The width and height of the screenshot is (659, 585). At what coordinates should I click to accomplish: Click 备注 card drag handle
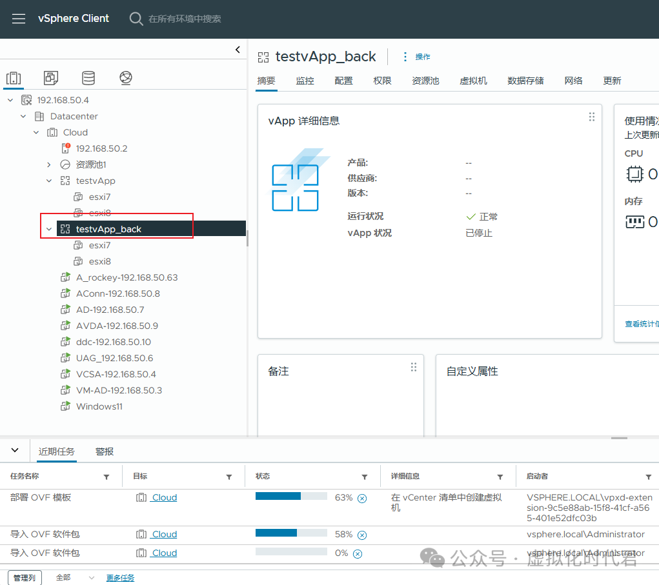coord(414,367)
